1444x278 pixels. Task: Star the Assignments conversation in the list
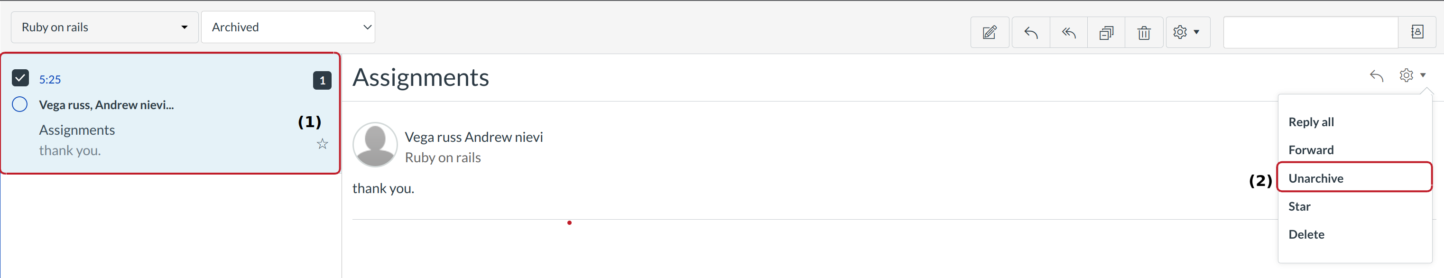pyautogui.click(x=322, y=144)
